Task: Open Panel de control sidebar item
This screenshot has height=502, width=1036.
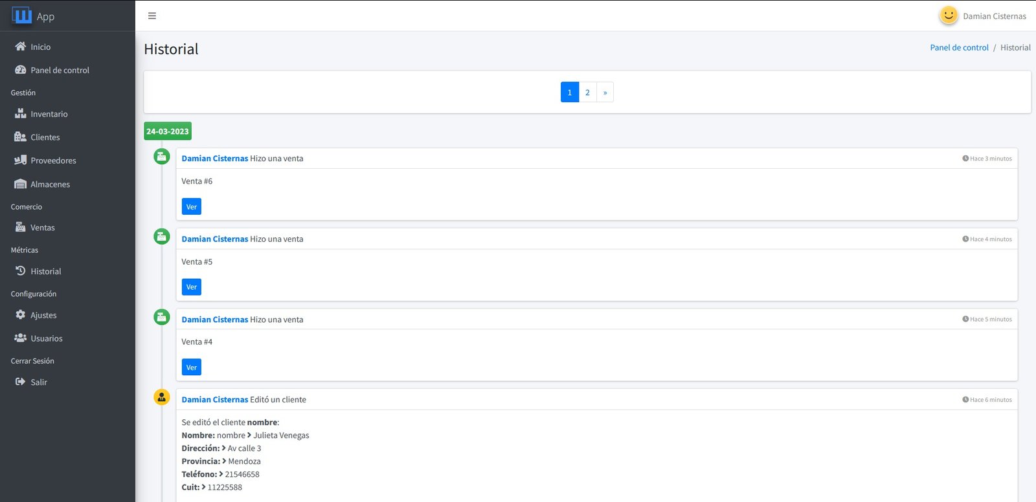Action: (67, 70)
